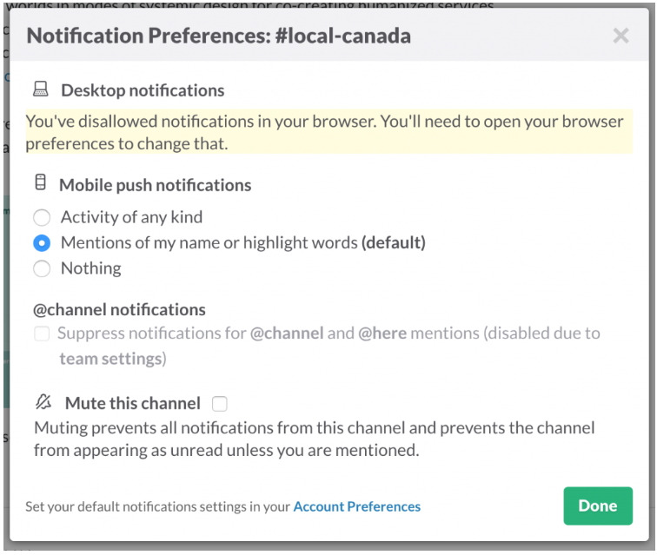Click the 'Set your default notifications settings' footer text
Image resolution: width=657 pixels, height=555 pixels.
[158, 506]
